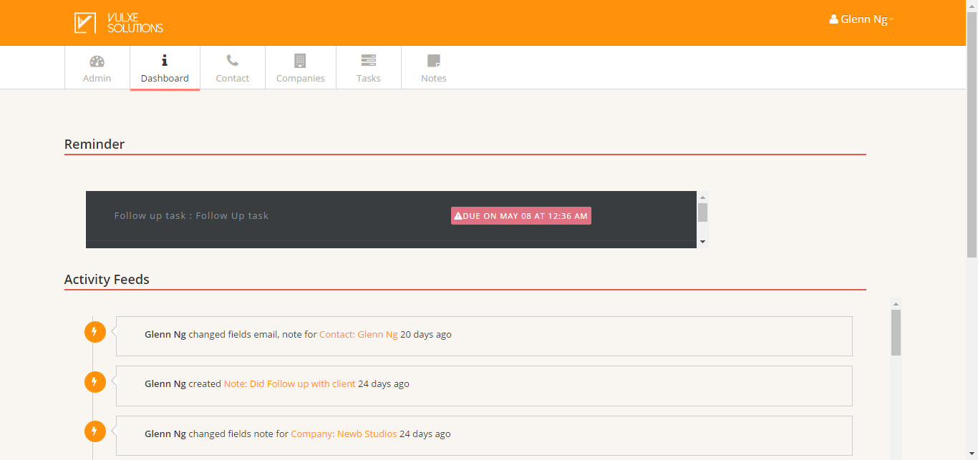Click the activity feed scrollbar up arrow
The image size is (978, 460).
coord(896,303)
